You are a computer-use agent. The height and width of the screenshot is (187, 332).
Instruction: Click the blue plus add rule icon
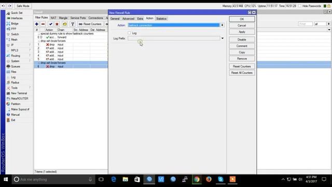[37, 24]
